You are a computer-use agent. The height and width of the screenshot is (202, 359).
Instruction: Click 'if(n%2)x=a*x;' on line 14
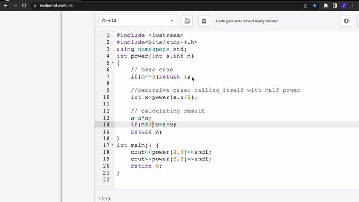pyautogui.click(x=153, y=125)
